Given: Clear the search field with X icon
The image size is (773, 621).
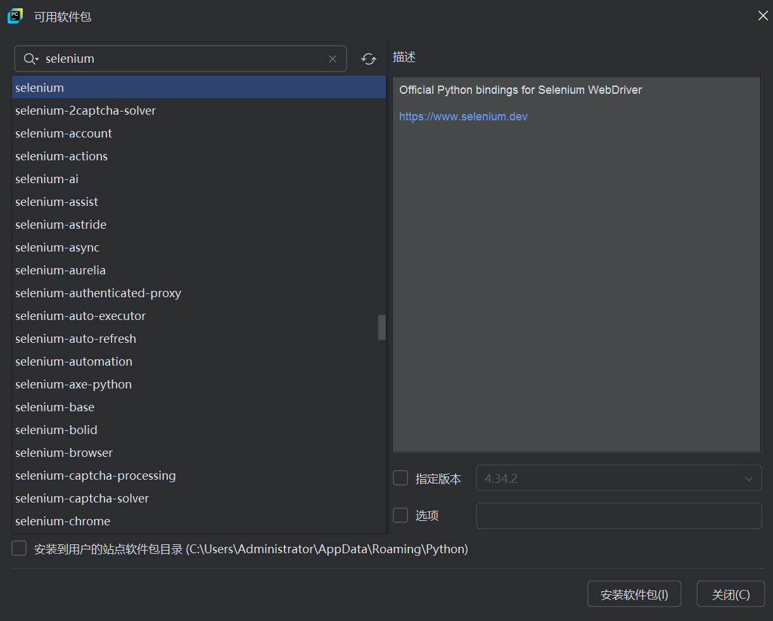Looking at the screenshot, I should click(333, 59).
